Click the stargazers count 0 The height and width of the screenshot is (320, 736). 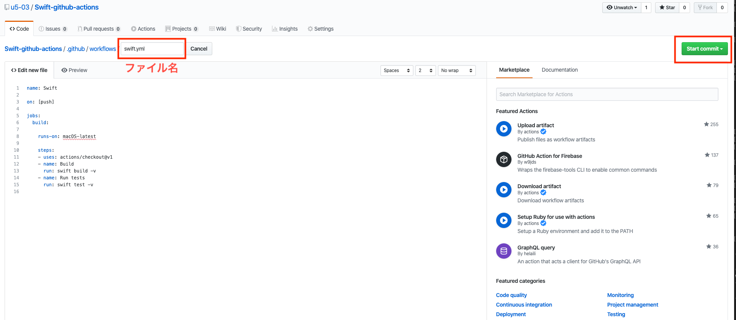click(x=684, y=7)
